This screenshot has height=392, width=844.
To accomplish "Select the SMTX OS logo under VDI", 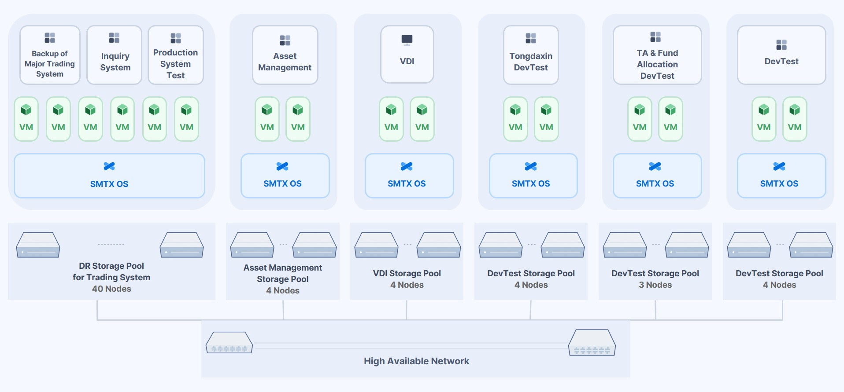I will point(407,166).
